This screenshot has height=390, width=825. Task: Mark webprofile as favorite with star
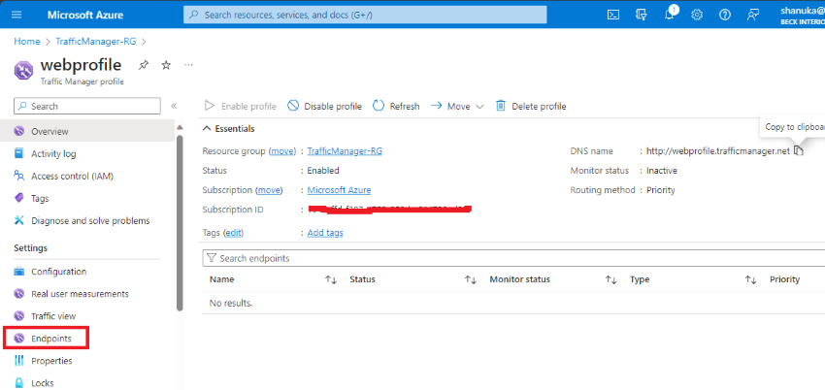[x=166, y=65]
